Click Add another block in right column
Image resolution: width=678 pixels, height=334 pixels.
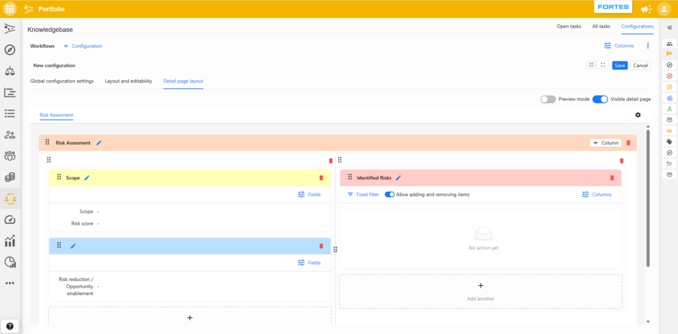point(481,292)
